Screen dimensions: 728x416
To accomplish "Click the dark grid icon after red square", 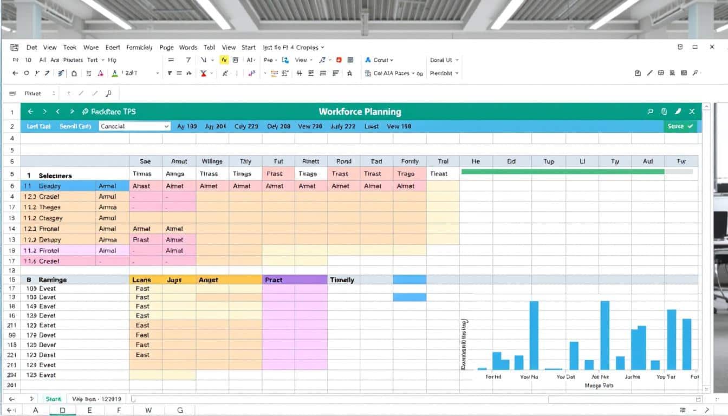I will click(x=350, y=60).
